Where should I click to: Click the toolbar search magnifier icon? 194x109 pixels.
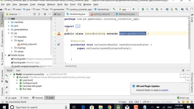187,9
